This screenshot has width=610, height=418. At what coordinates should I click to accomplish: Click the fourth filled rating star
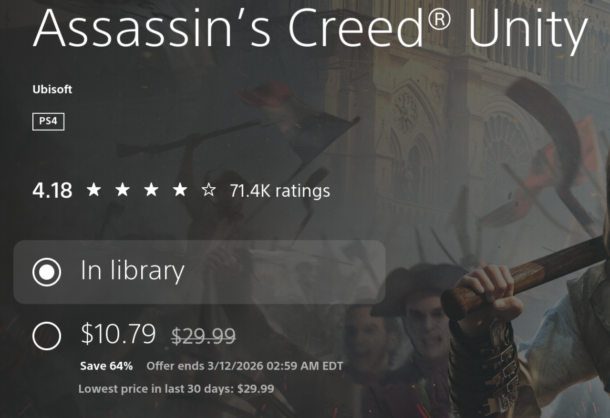[180, 191]
